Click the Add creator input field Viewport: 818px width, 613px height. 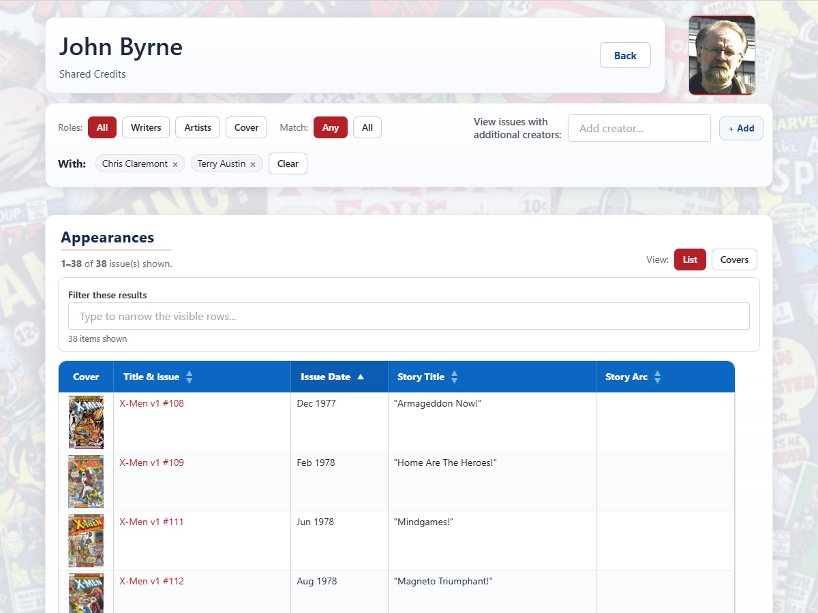(639, 128)
